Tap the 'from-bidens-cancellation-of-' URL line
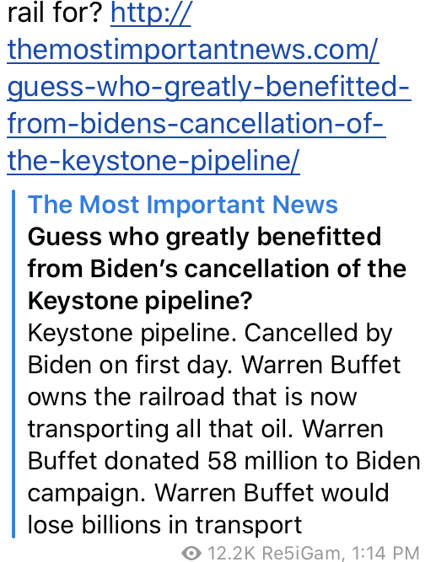This screenshot has width=436, height=562. tap(196, 124)
